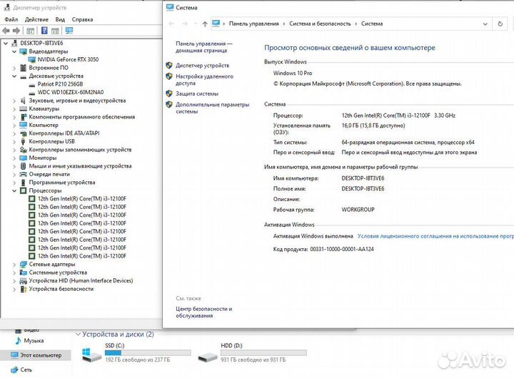Open the Вид menu

click(x=60, y=19)
